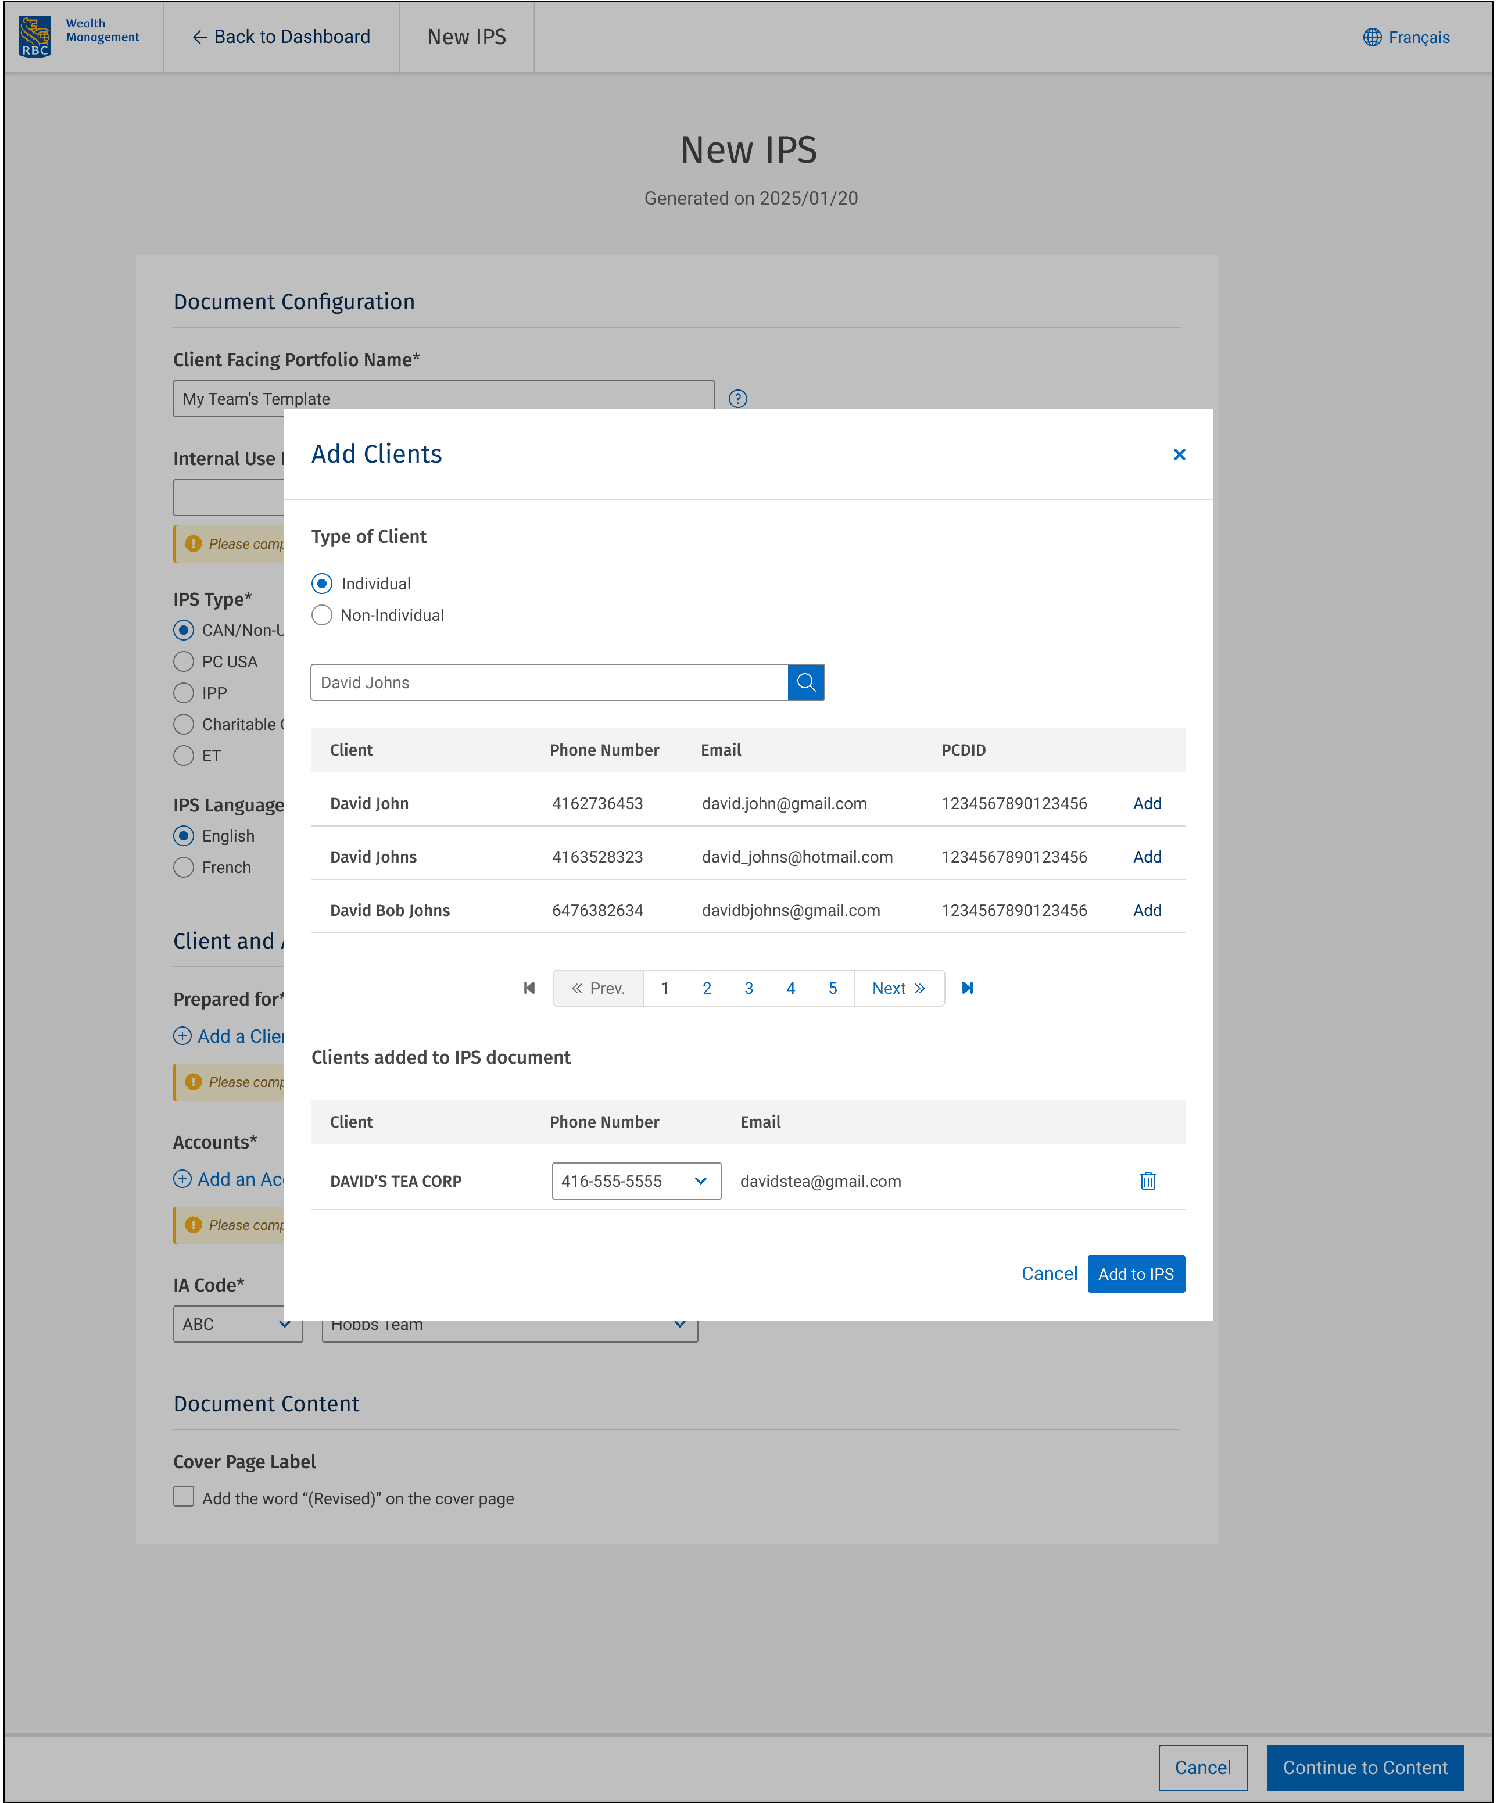This screenshot has height=1803, width=1497.
Task: Click the Add to IPS button
Action: [x=1135, y=1274]
